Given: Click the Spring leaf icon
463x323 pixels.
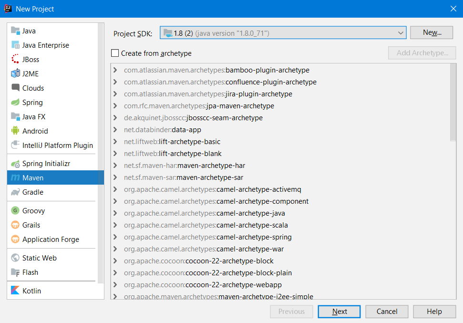Looking at the screenshot, I should pyautogui.click(x=15, y=103).
